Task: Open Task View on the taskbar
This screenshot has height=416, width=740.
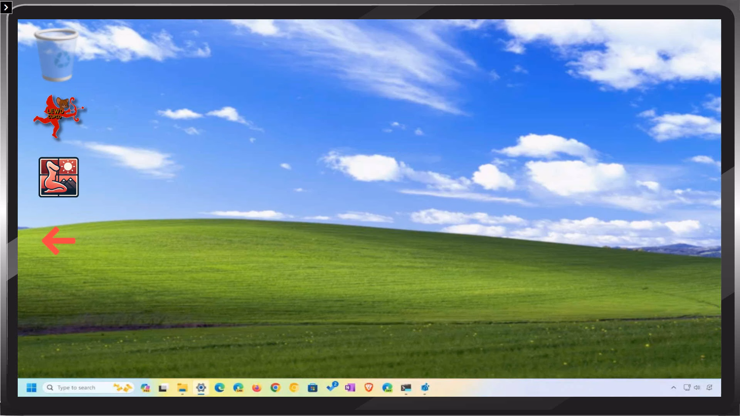Action: [163, 387]
